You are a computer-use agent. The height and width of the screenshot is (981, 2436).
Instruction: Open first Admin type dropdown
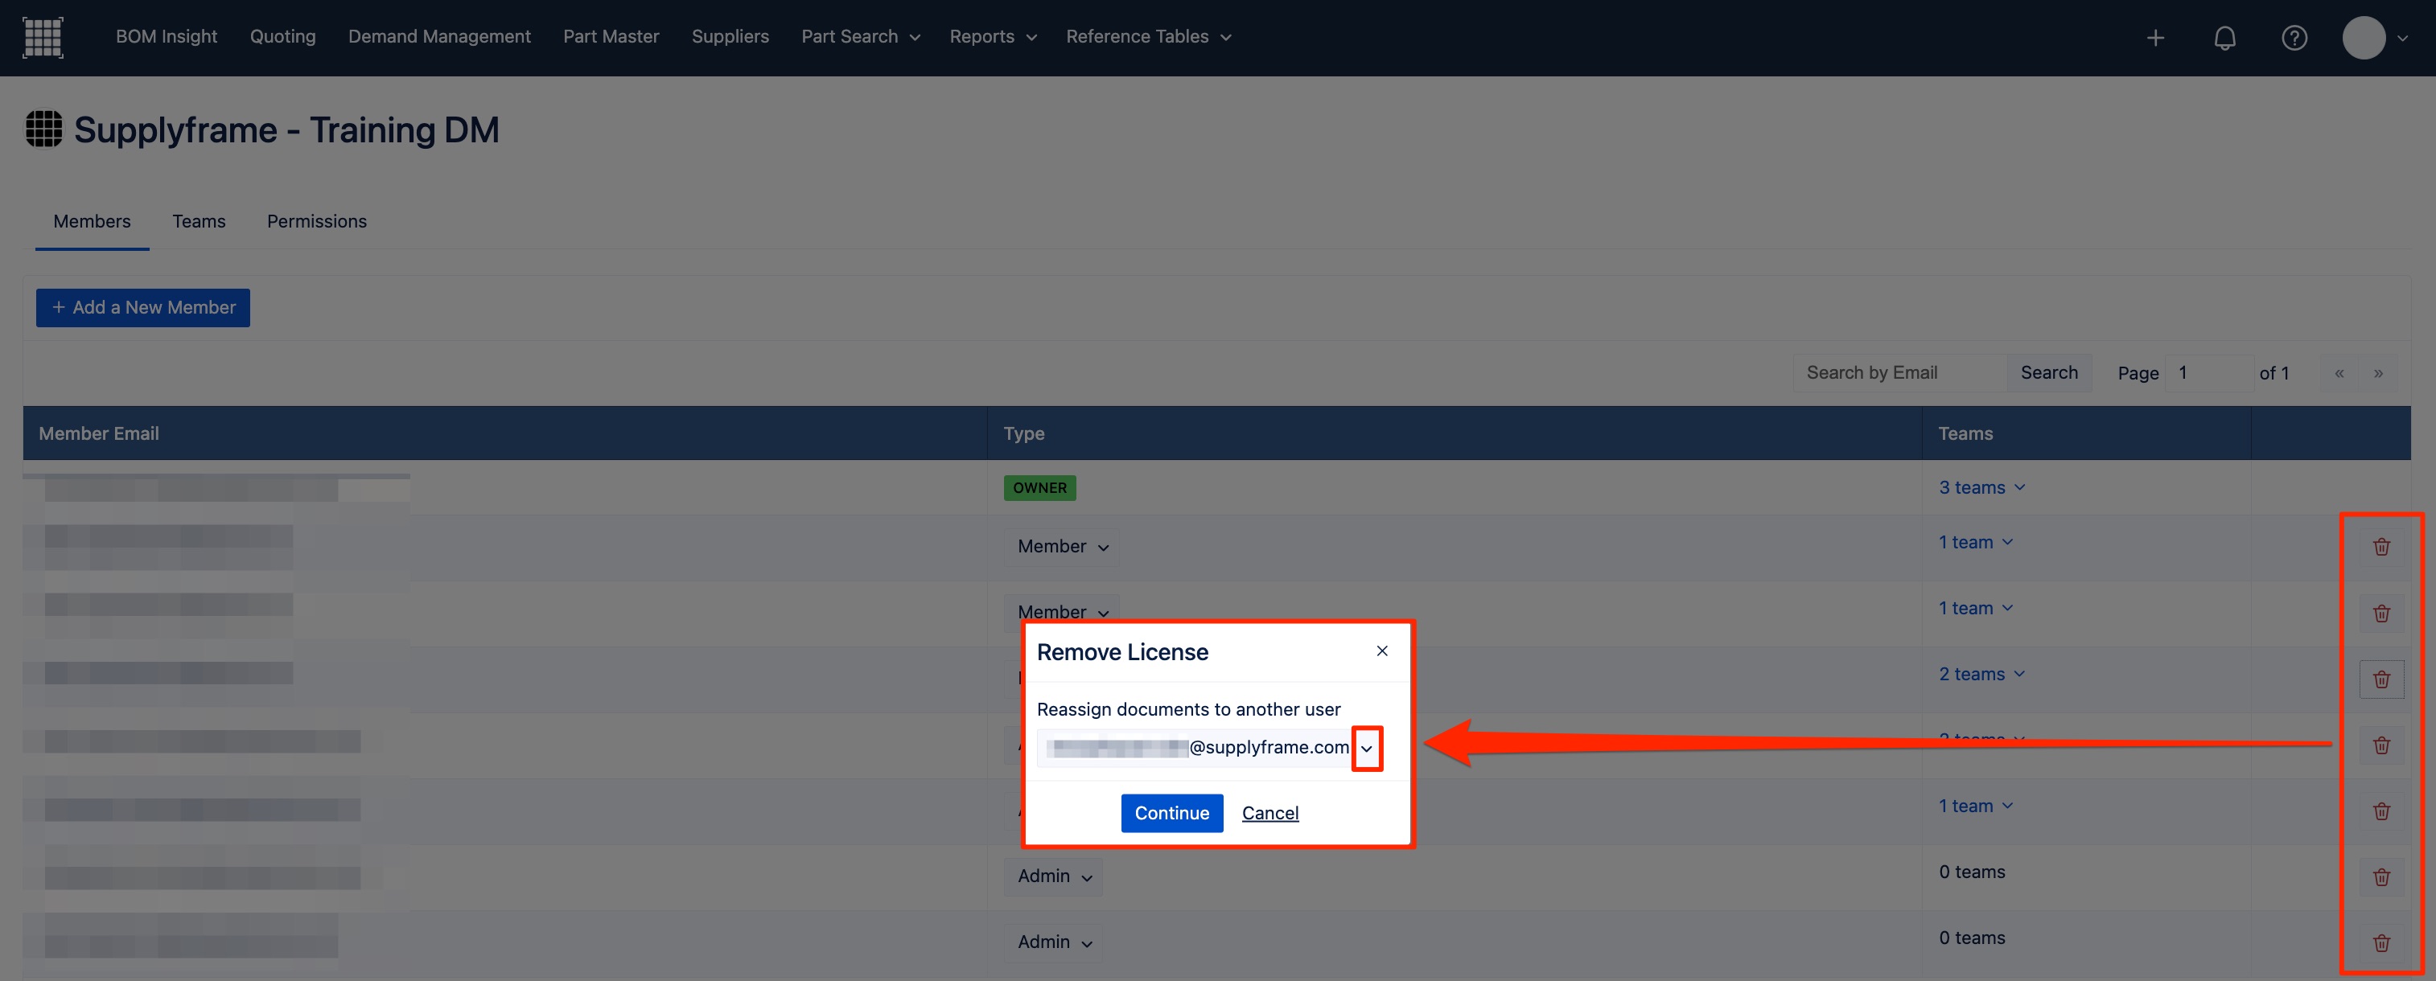[1052, 877]
